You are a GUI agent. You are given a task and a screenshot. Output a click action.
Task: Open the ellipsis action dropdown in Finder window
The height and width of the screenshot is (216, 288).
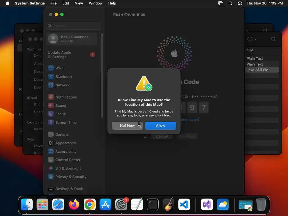252,39
